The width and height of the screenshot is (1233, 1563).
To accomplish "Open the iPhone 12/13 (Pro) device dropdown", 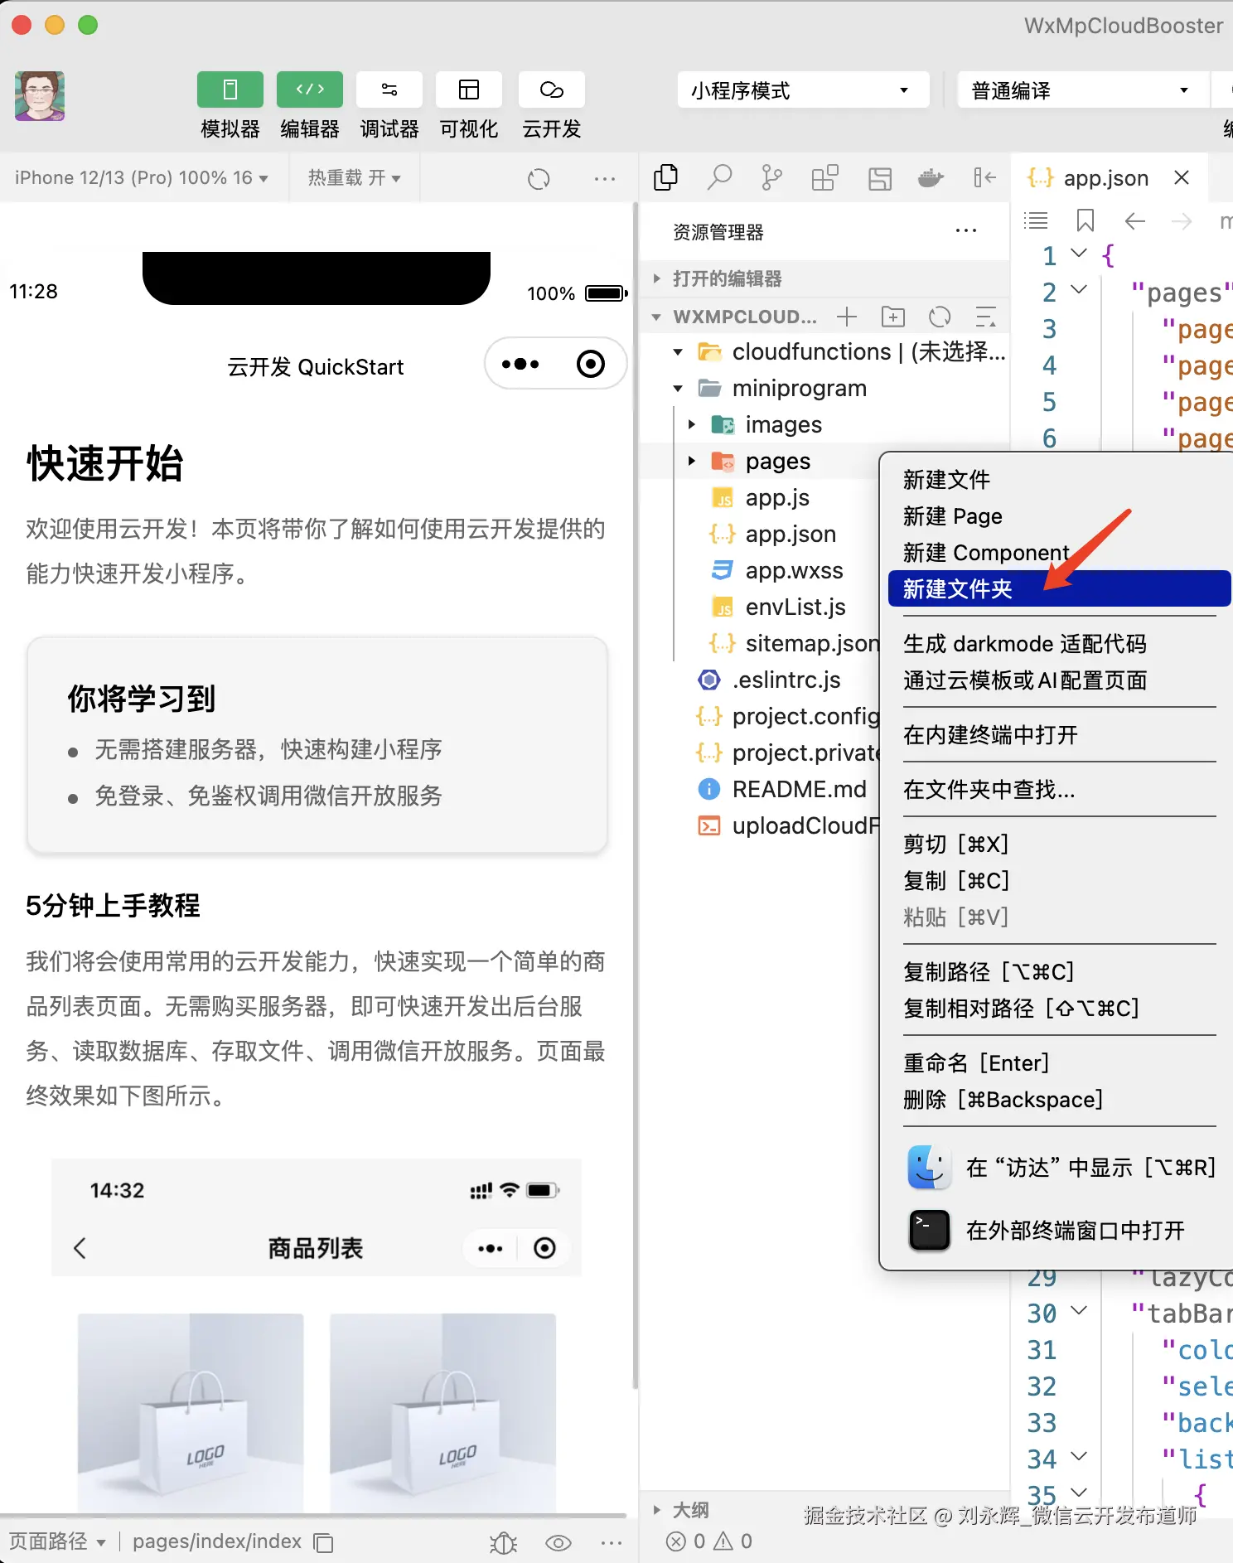I will click(x=141, y=177).
